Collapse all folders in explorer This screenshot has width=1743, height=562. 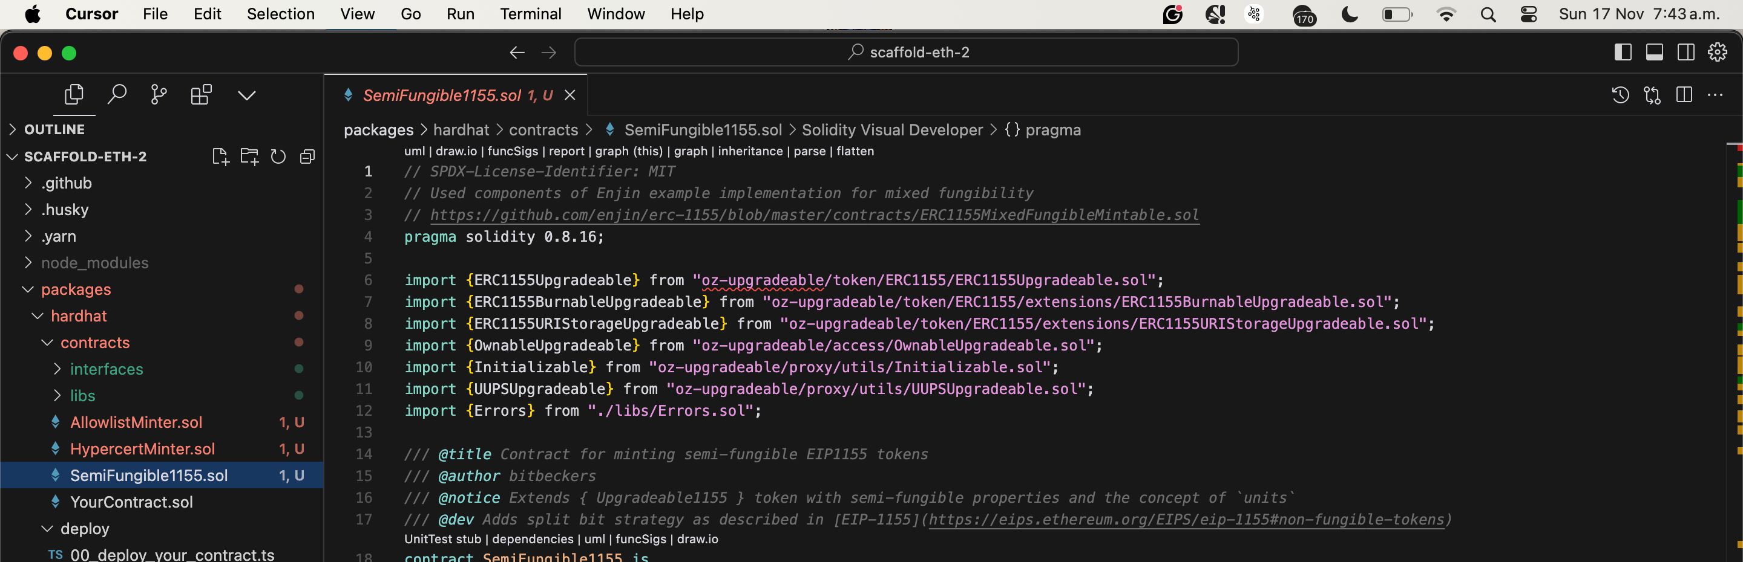tap(307, 157)
